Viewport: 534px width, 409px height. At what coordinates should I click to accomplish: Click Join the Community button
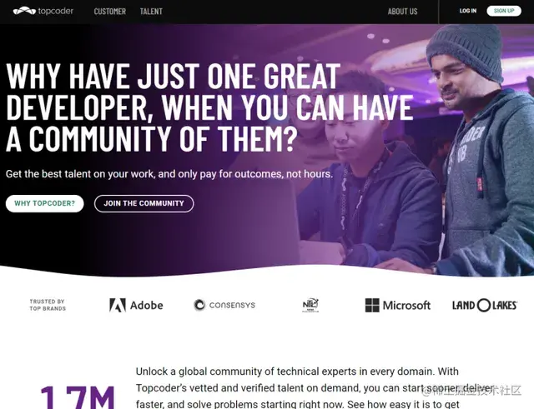[x=144, y=203]
